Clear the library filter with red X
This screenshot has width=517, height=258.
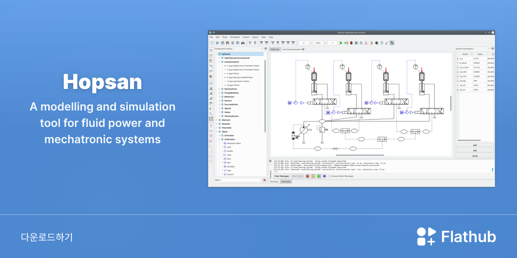(264, 180)
